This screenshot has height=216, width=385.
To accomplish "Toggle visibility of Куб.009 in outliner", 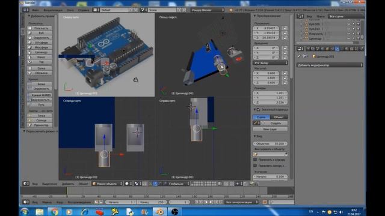I will click(349, 24).
